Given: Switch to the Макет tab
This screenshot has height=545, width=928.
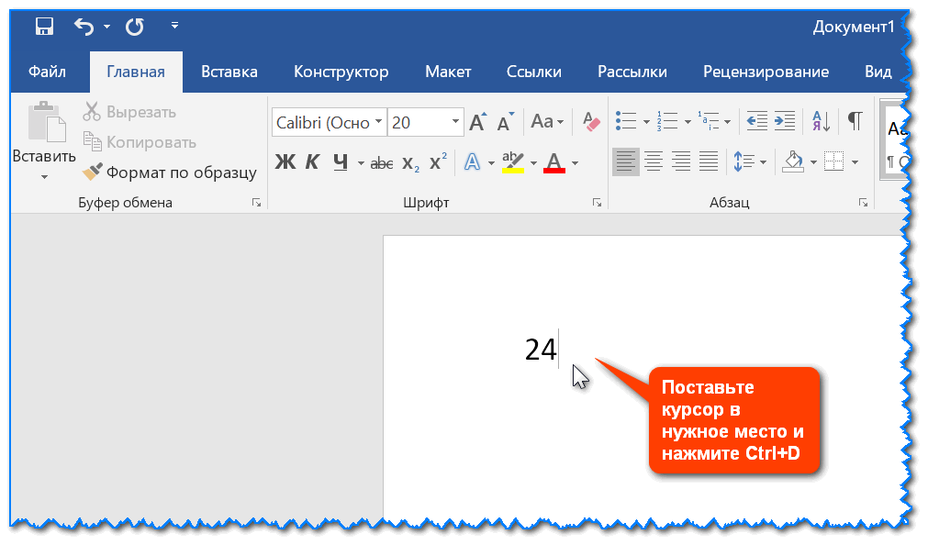Looking at the screenshot, I should (447, 72).
